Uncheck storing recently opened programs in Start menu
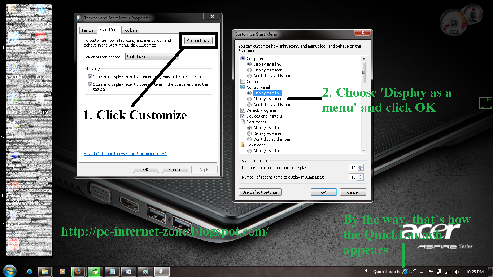This screenshot has width=493, height=277. pos(90,76)
